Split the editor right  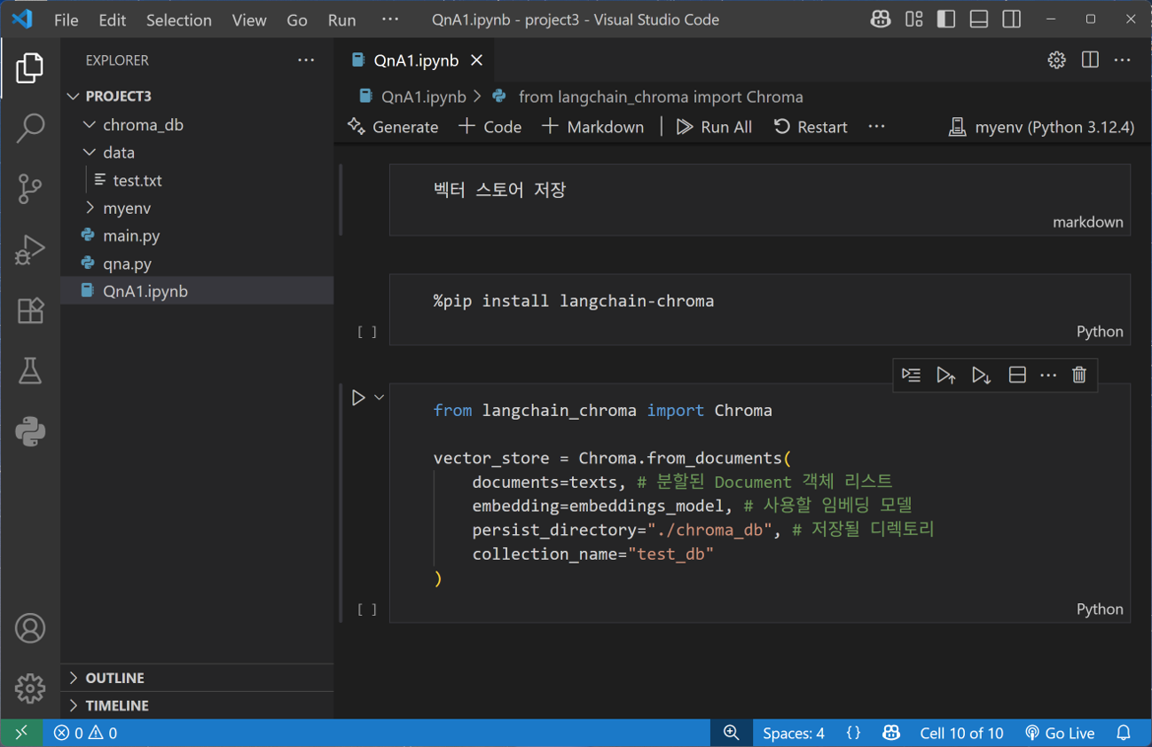1090,60
